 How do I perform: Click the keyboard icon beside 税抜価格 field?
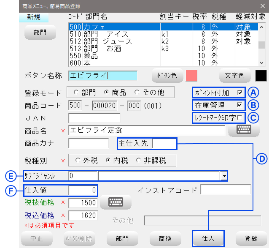(x=114, y=202)
